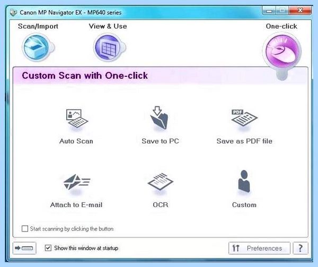Click the One-click tab label
Viewport: 318px width, 267px height.
[281, 26]
